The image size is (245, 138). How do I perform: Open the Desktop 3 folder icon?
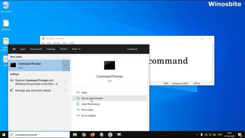(6, 25)
